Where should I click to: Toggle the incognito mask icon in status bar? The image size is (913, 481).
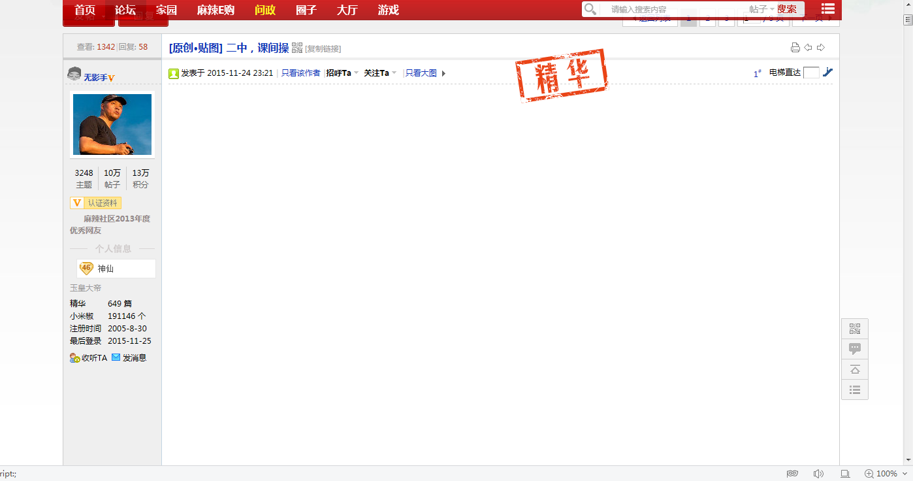click(792, 474)
